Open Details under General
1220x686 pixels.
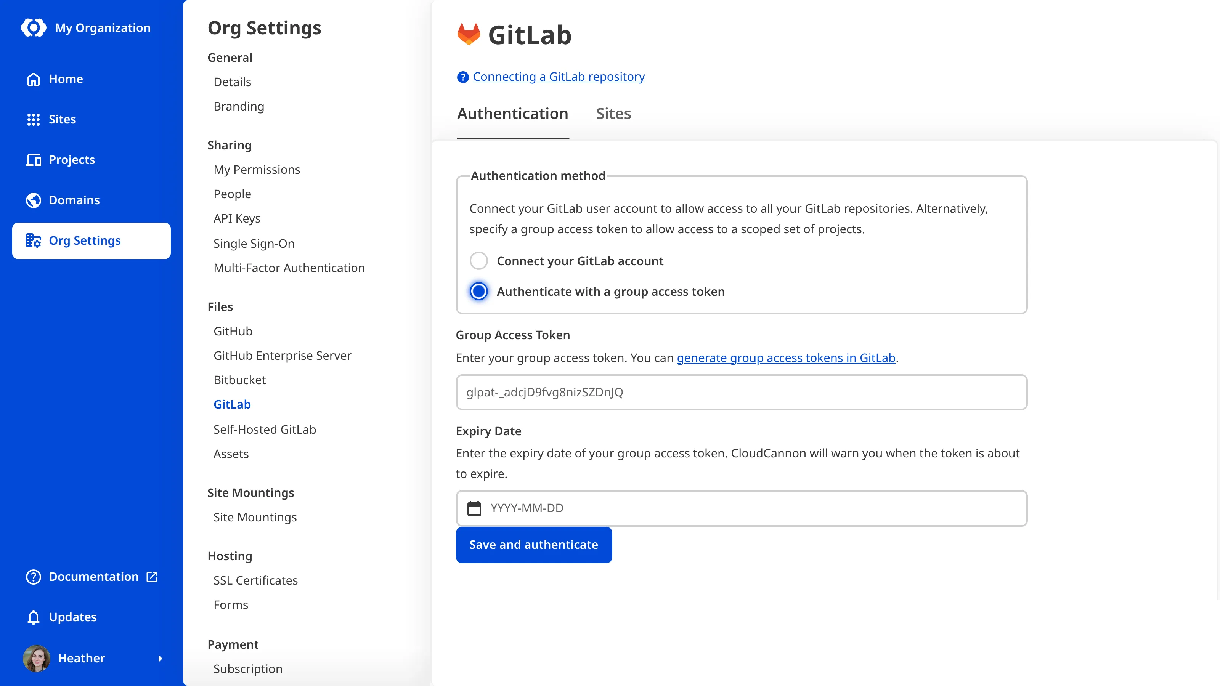(x=232, y=82)
